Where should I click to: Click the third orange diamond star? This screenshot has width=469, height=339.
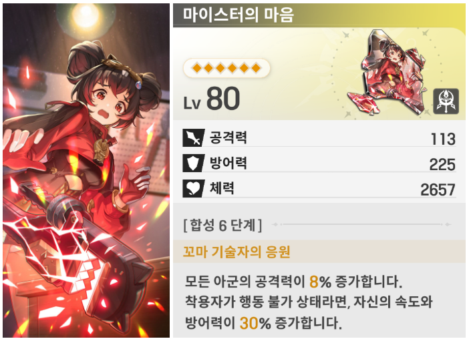point(220,68)
